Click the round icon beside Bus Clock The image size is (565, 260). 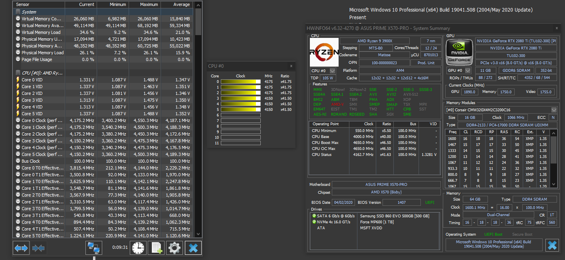(x=18, y=161)
